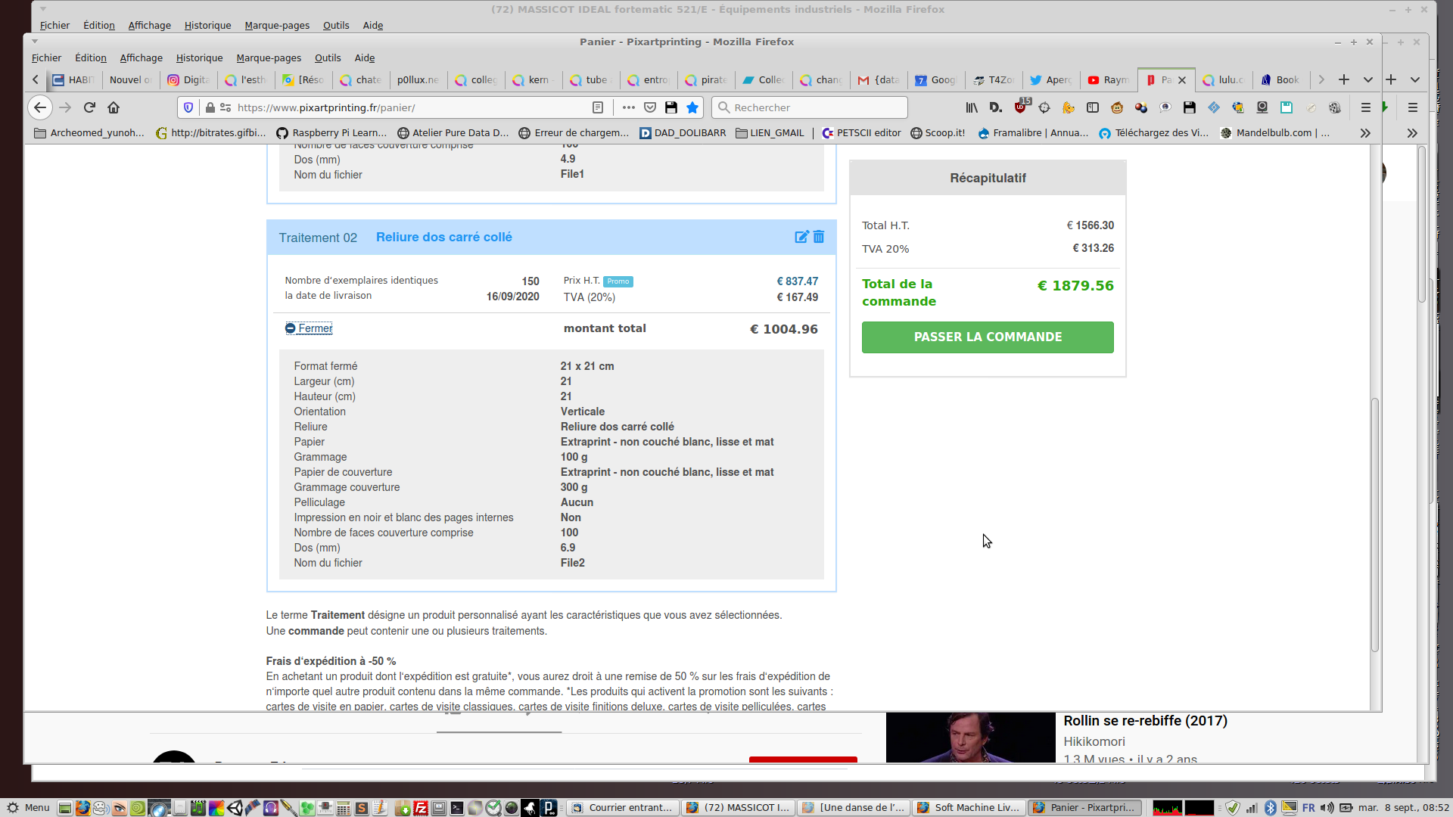
Task: Open the Firefox library icon
Action: (972, 107)
